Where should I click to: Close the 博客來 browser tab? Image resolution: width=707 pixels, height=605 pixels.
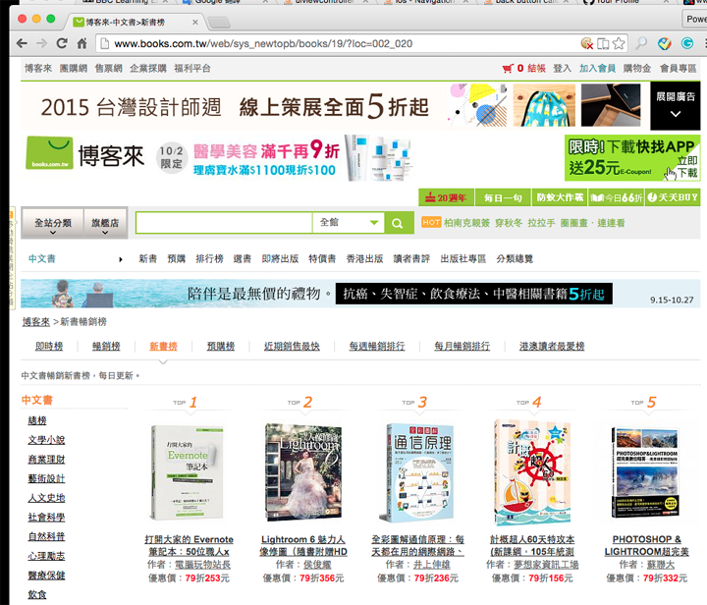194,22
